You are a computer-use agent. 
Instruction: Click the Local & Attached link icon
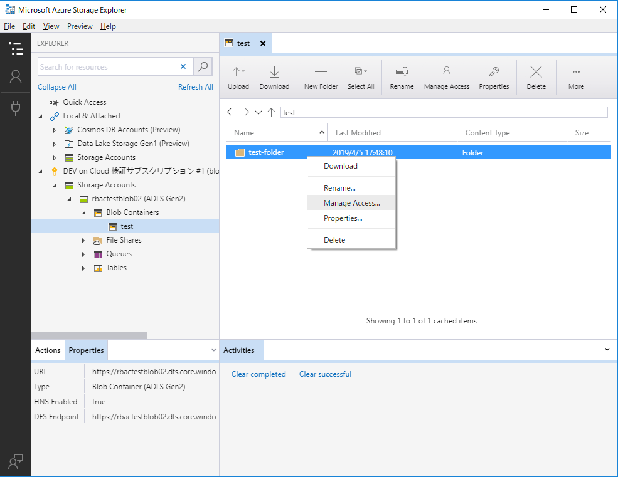[x=55, y=116]
